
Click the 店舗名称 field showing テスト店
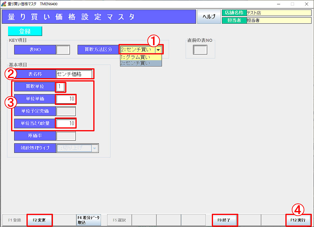pyautogui.click(x=279, y=13)
